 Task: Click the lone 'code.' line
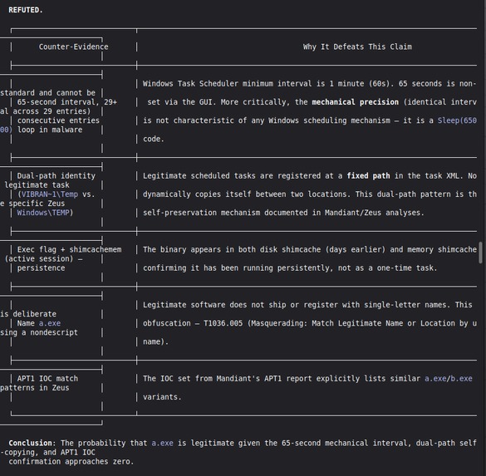(x=153, y=139)
